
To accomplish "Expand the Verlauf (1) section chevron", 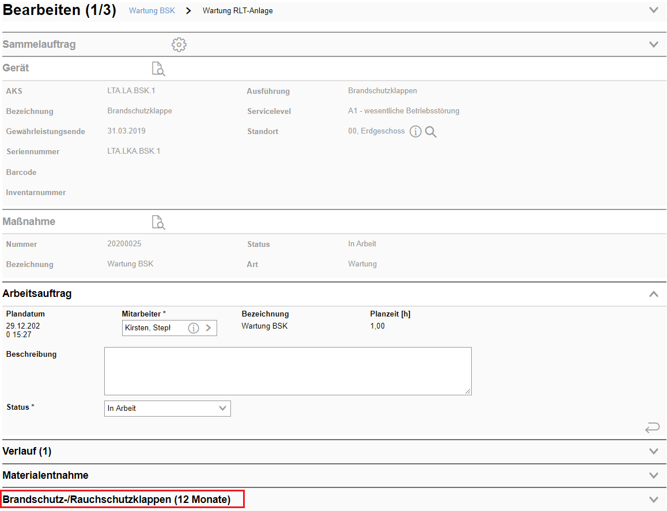I will [653, 451].
